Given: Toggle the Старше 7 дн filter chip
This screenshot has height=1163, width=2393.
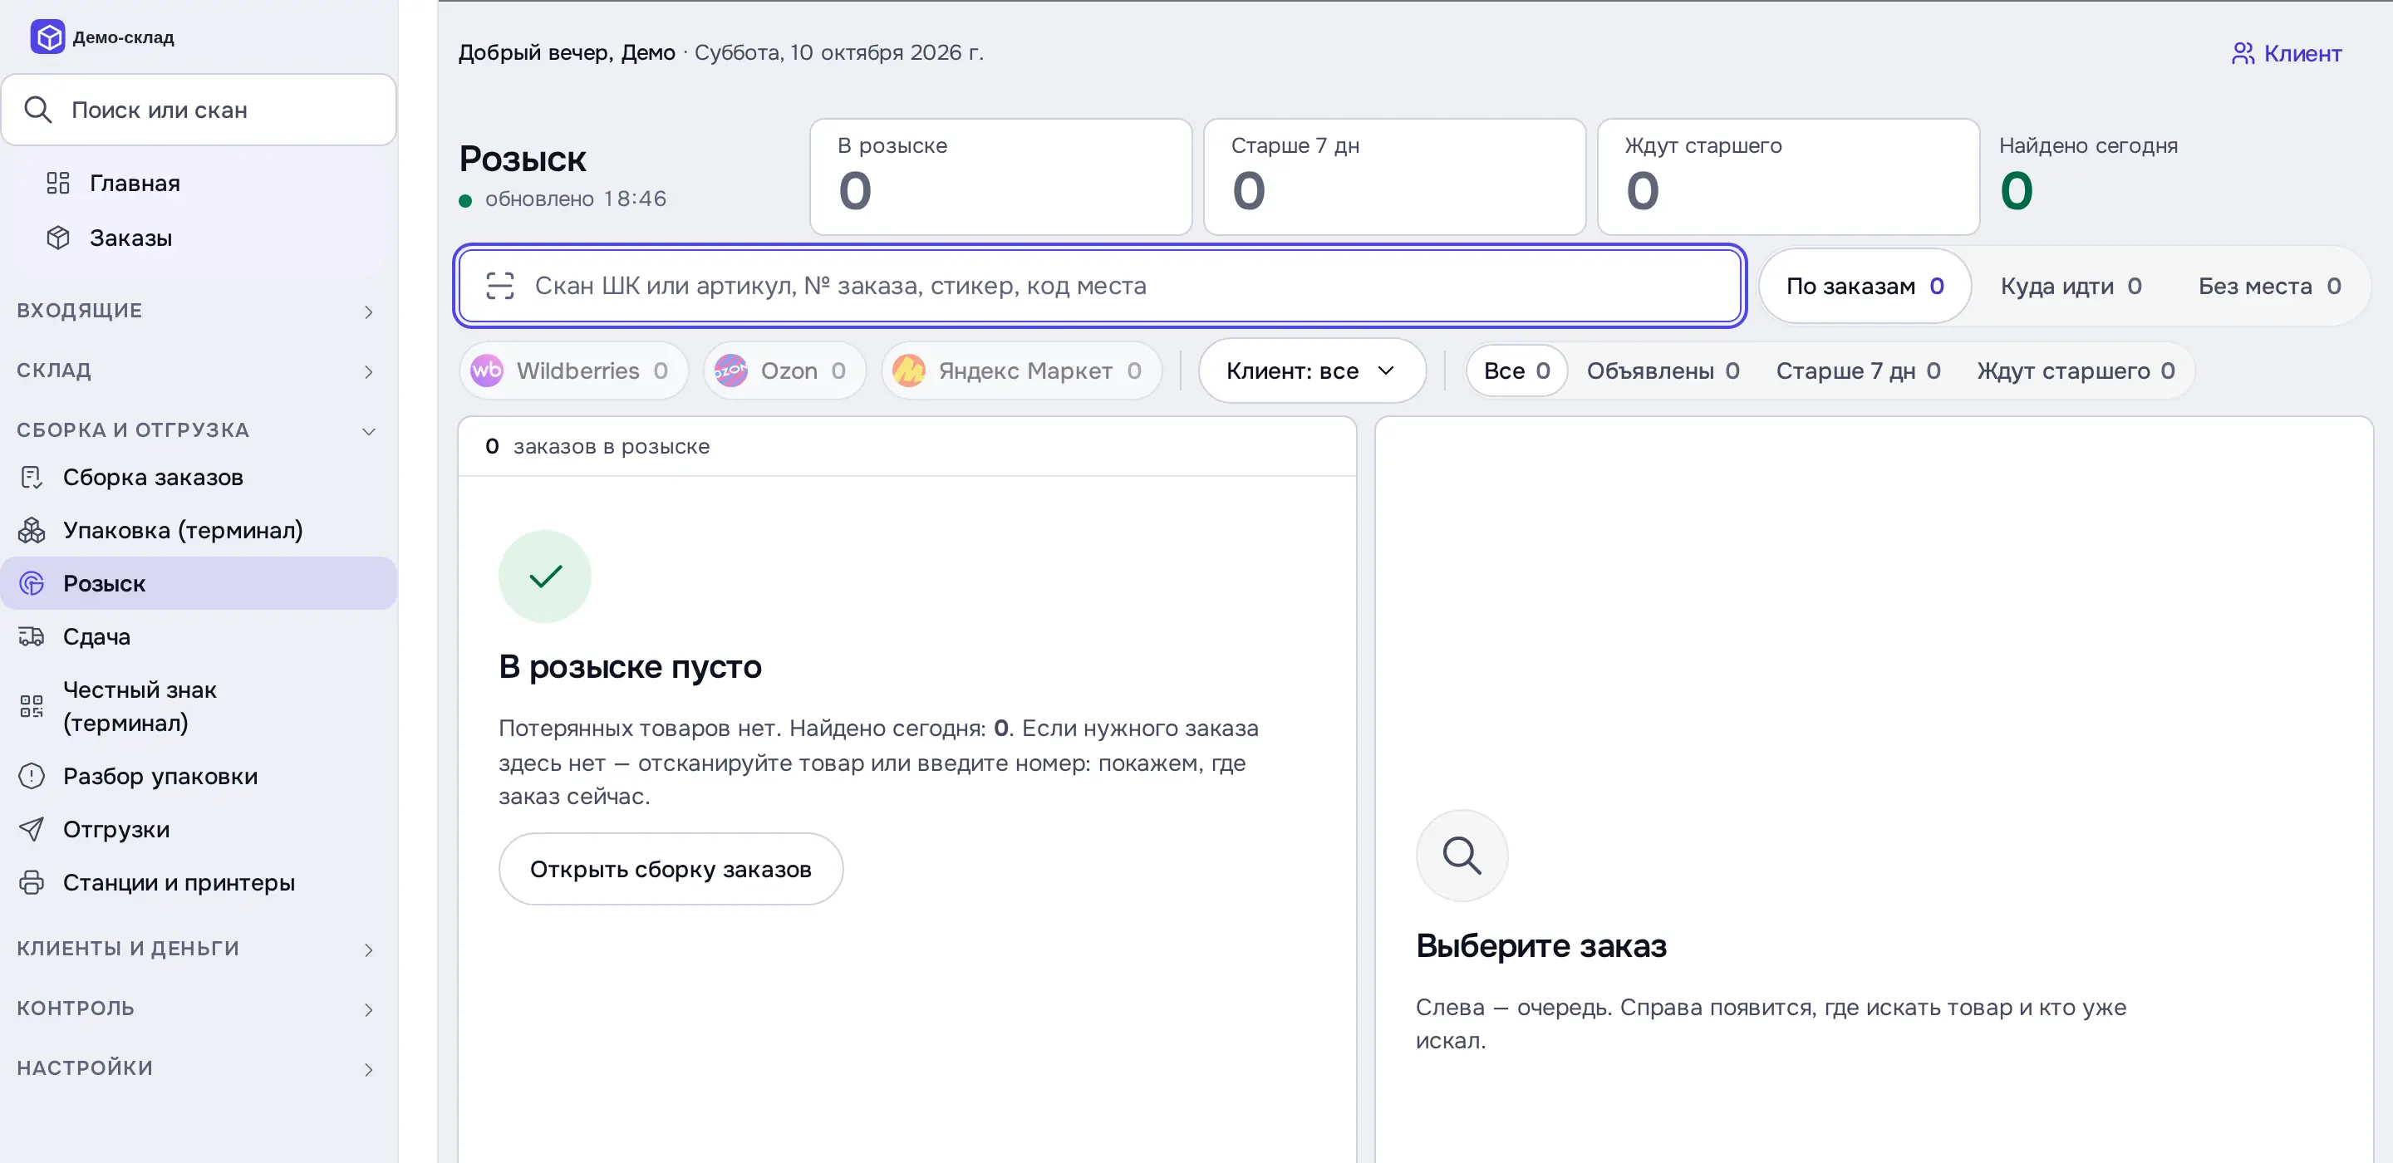Looking at the screenshot, I should [1858, 370].
